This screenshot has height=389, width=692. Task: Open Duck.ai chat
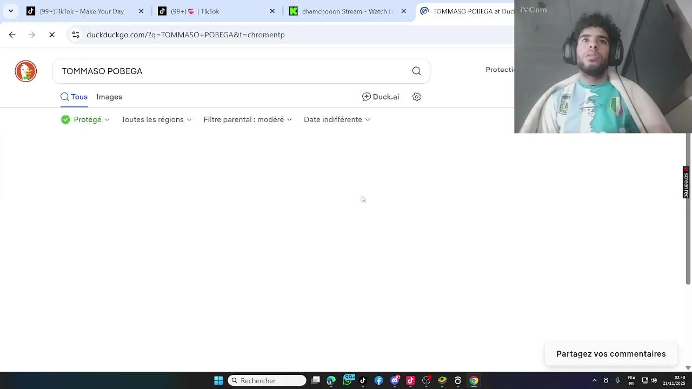click(x=381, y=97)
